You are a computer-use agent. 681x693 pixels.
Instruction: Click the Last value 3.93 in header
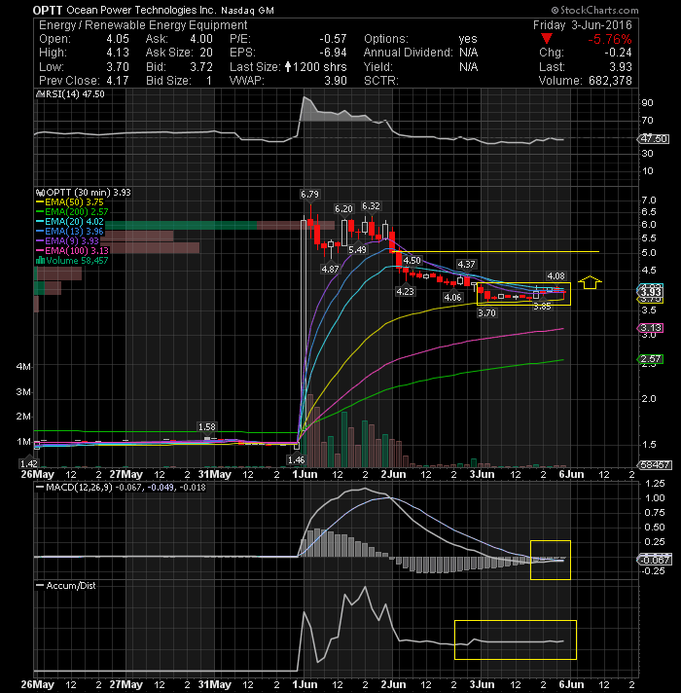[621, 67]
